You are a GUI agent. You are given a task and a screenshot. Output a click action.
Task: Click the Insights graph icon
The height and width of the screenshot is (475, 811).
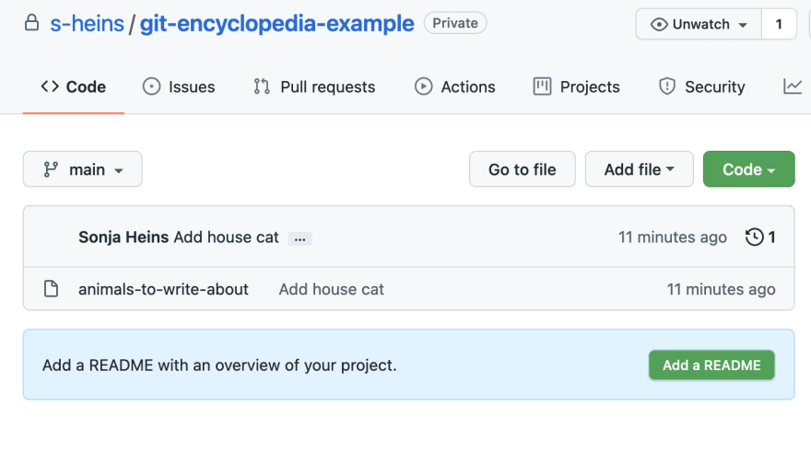[x=793, y=87]
